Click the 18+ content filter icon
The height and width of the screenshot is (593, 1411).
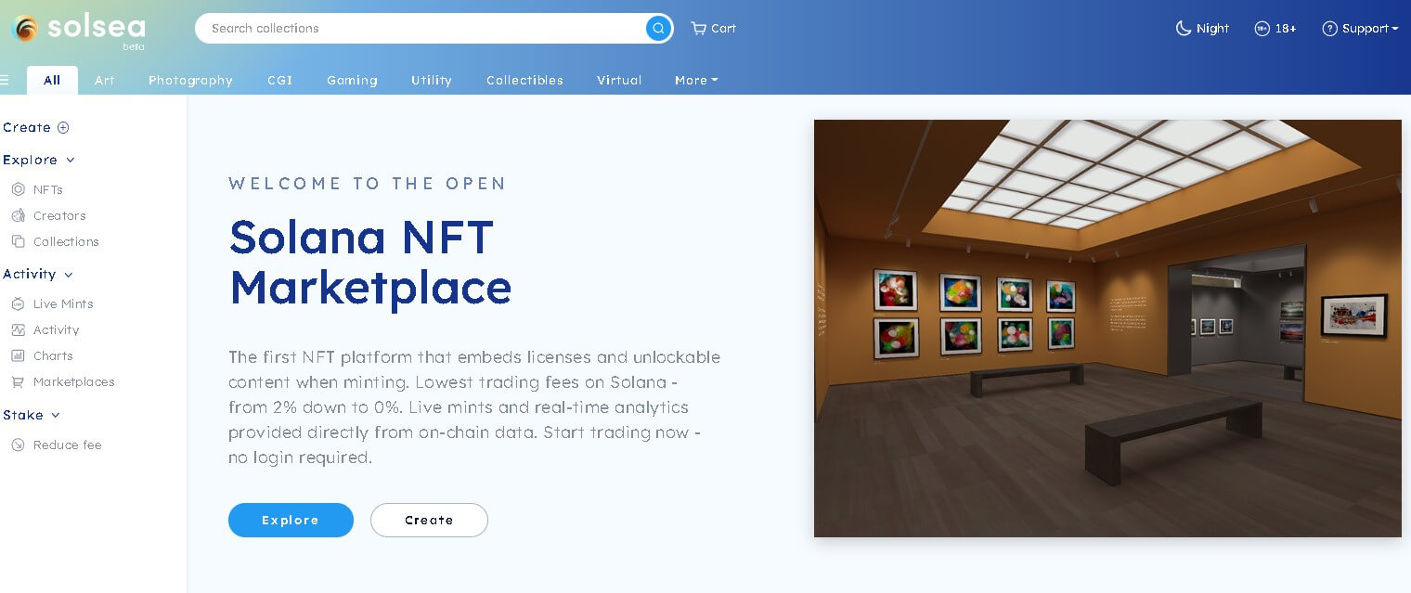pyautogui.click(x=1262, y=29)
